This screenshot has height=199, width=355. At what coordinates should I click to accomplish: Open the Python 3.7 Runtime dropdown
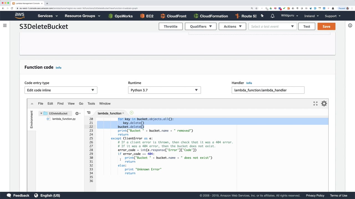coord(164,90)
